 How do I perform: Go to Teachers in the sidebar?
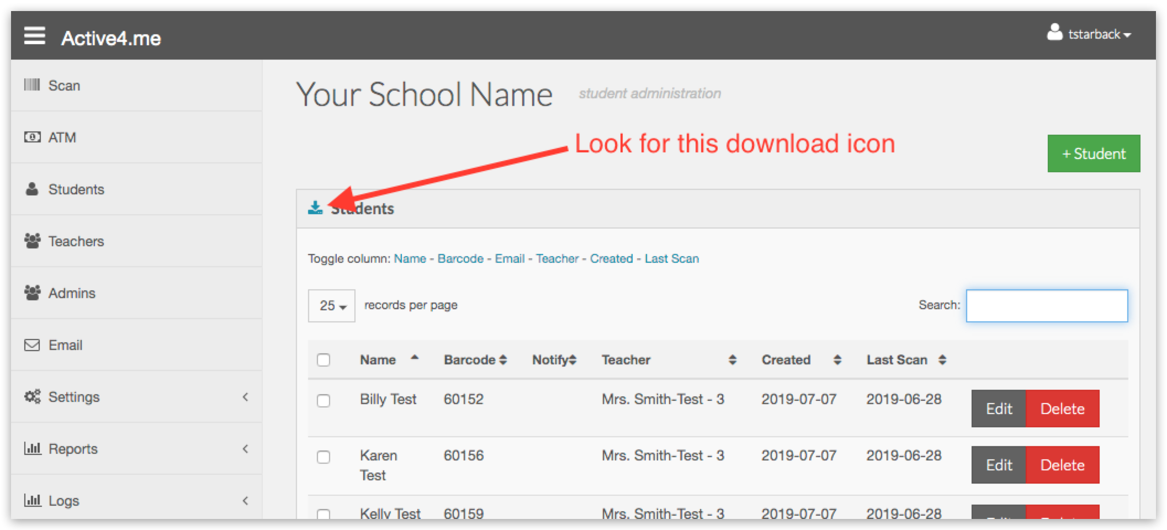pyautogui.click(x=136, y=241)
